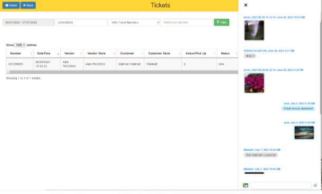Click the Test Walmart Customer message
Viewport: 322px width, 194px height.
260,155
